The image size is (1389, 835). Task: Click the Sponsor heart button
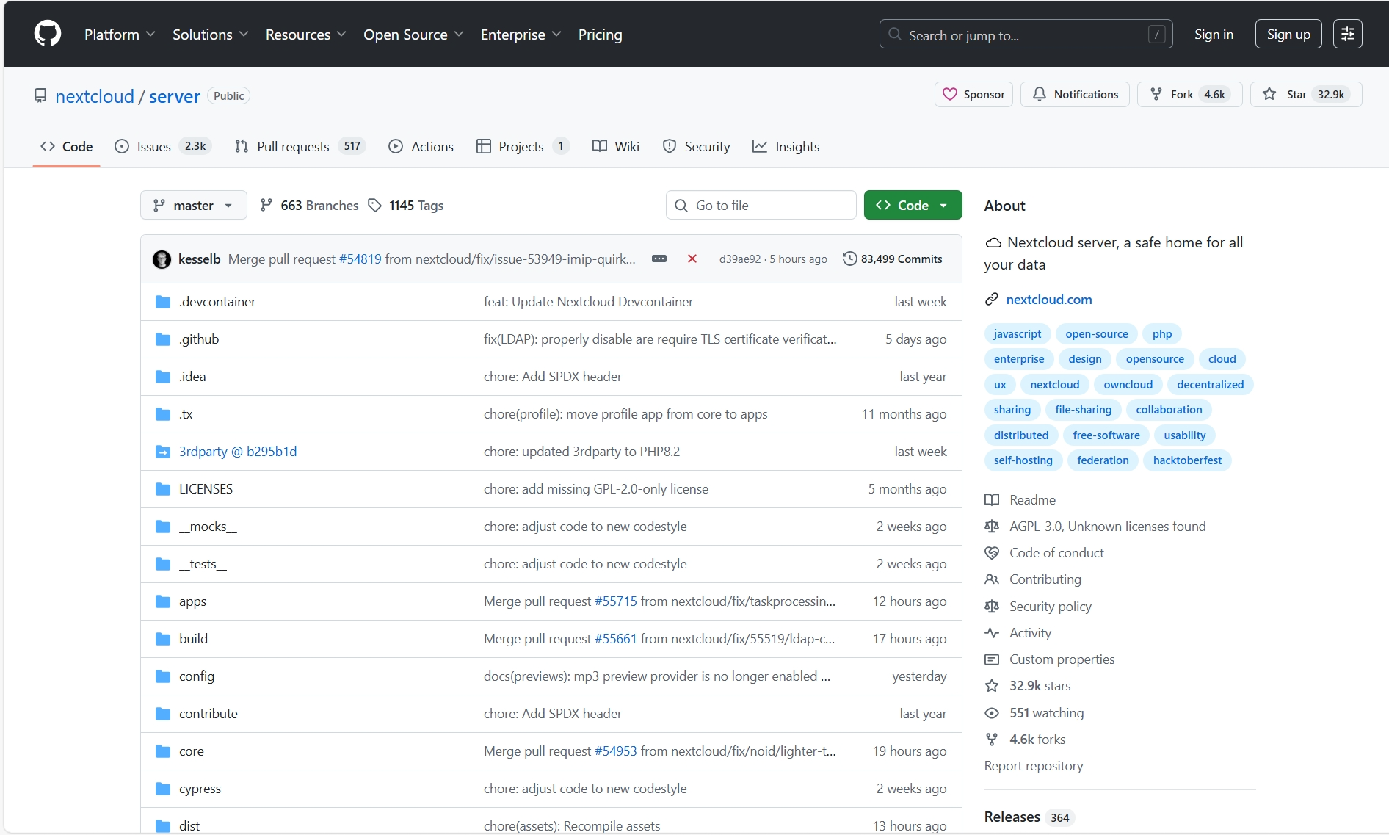tap(973, 95)
